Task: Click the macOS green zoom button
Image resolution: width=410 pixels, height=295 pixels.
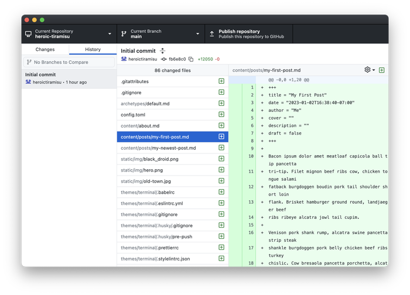Action: click(x=42, y=20)
